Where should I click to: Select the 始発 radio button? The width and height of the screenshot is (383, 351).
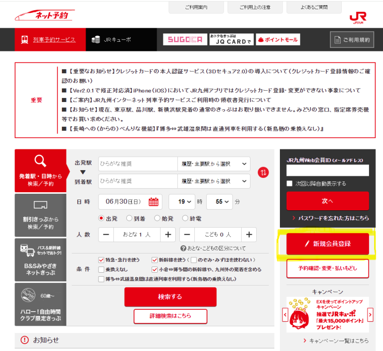(157, 218)
